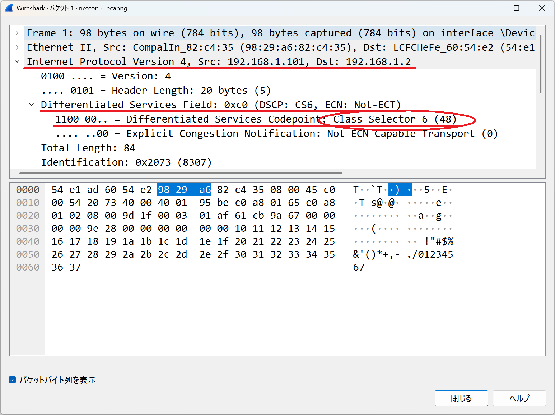Image resolution: width=555 pixels, height=415 pixels.
Task: Click hex offset 0060 label
Action: point(28,267)
